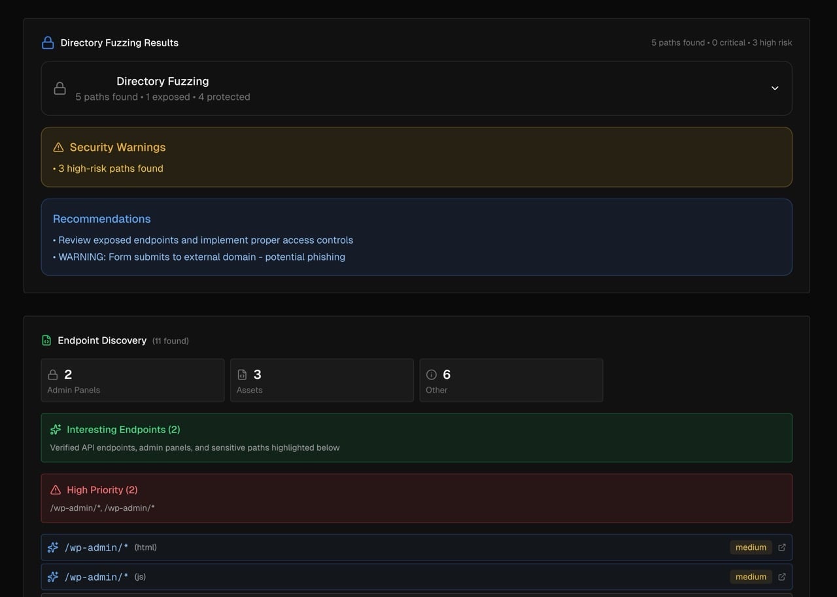Click the lock icon in Admin Panels card
This screenshot has height=597, width=837.
pos(53,375)
